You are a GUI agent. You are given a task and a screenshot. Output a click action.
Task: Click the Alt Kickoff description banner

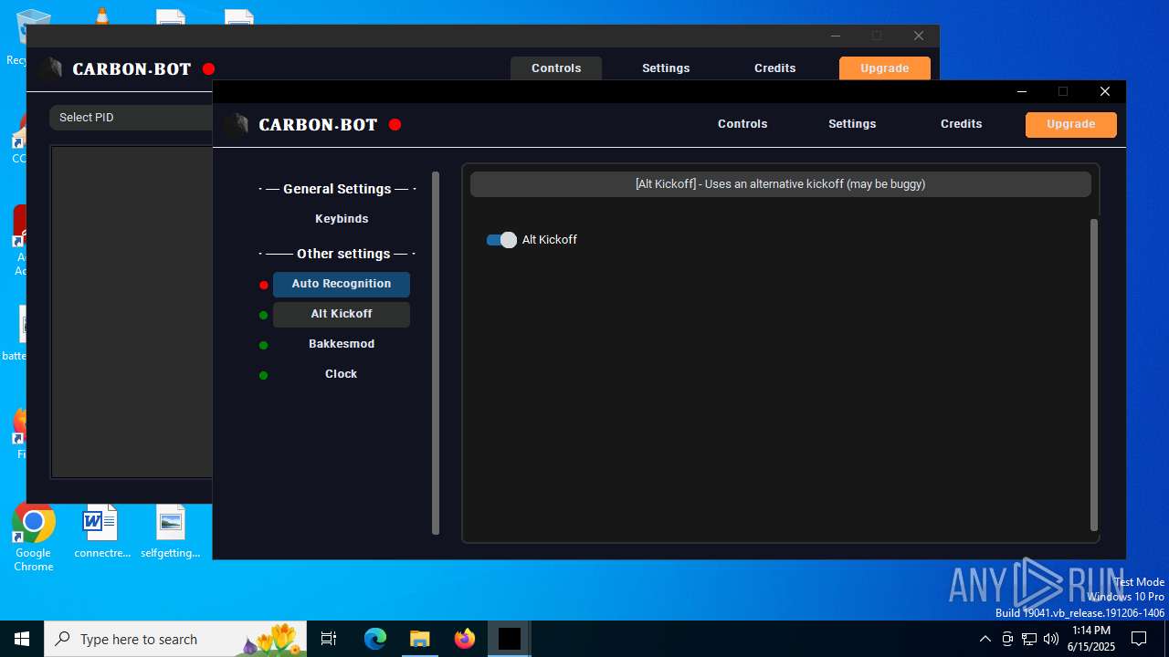[781, 184]
